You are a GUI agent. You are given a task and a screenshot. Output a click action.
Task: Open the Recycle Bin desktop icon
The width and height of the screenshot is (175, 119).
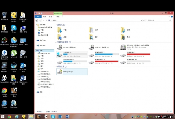point(4,16)
